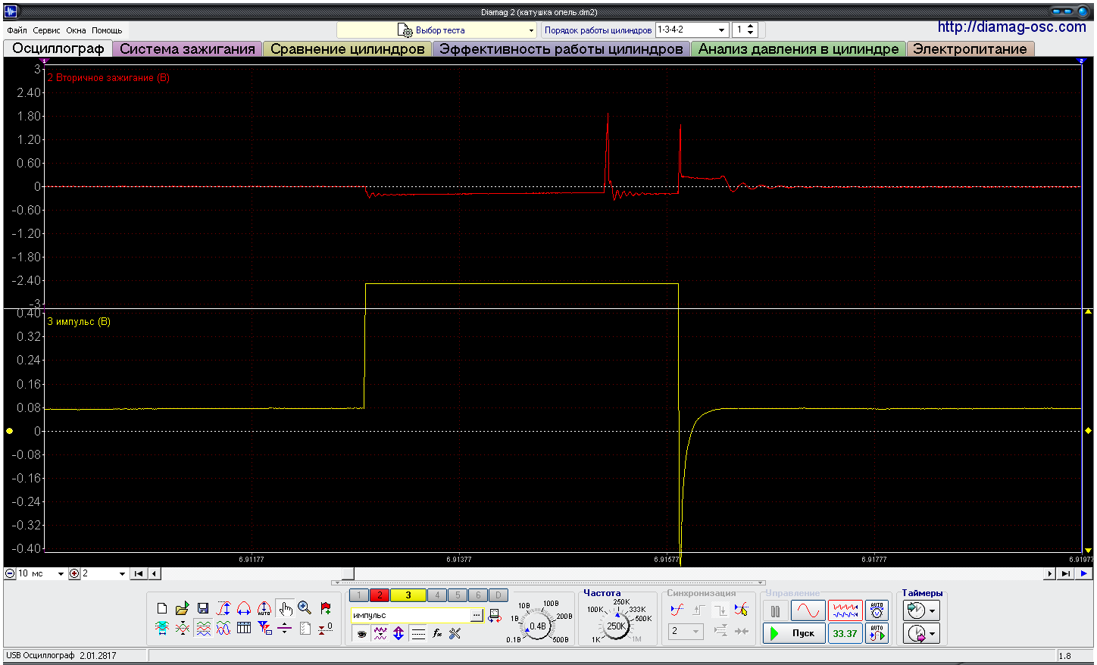1097x665 pixels.
Task: Click the minus zoom out time icon
Action: pos(10,574)
